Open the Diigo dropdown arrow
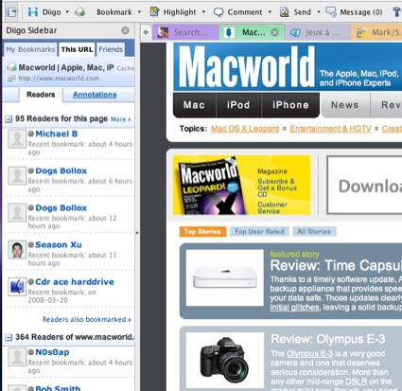Screen dimensions: 402x391 pos(67,12)
